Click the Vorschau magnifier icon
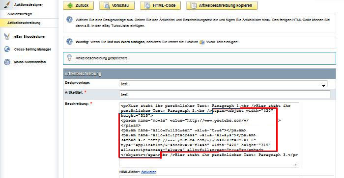 pyautogui.click(x=107, y=5)
